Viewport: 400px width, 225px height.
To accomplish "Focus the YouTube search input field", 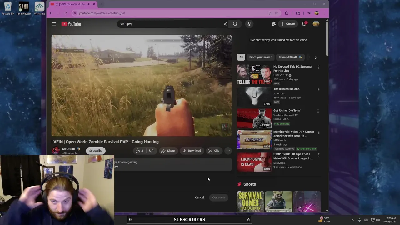I will tap(170, 24).
